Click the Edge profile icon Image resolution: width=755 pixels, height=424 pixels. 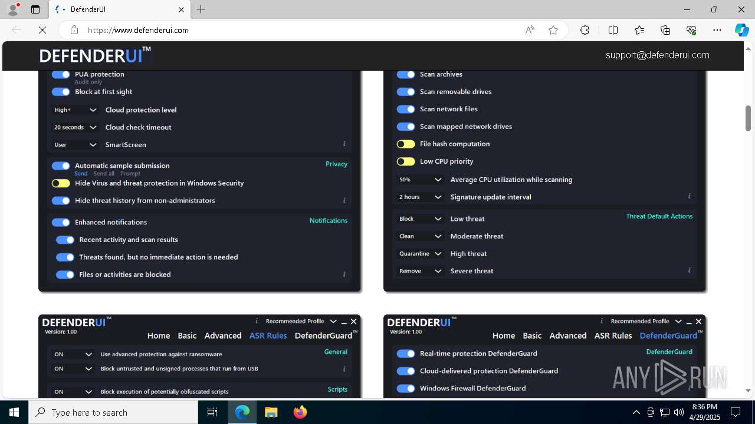[13, 9]
